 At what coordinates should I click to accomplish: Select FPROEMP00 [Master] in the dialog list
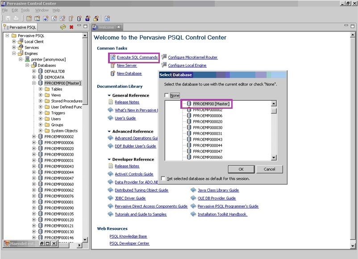pos(211,104)
